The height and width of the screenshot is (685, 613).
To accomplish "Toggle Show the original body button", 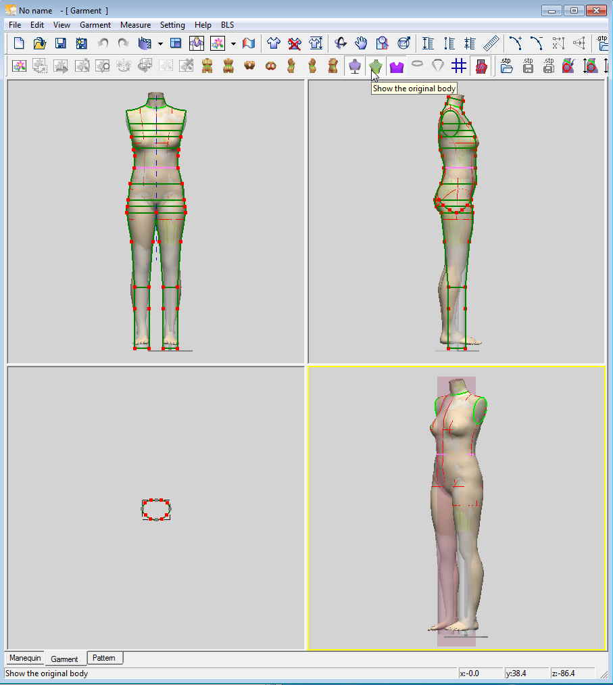I will [376, 66].
